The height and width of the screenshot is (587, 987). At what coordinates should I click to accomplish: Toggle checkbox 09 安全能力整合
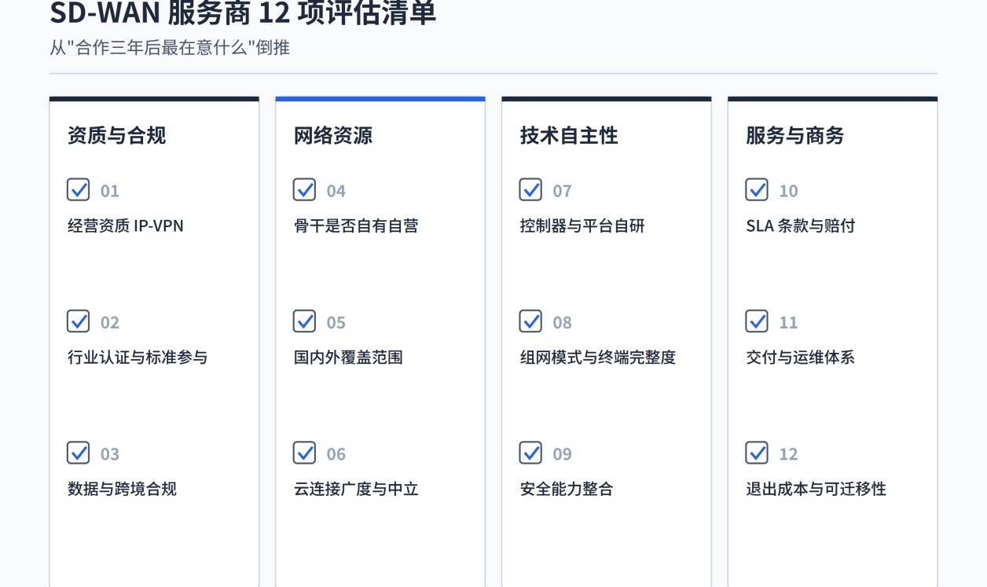click(x=531, y=453)
